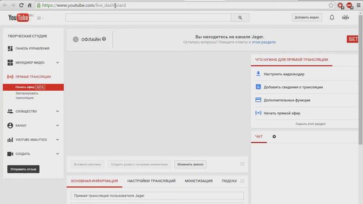Click broadcast icon for Начать прямой эфир
The height and width of the screenshot is (204, 363).
click(258, 113)
